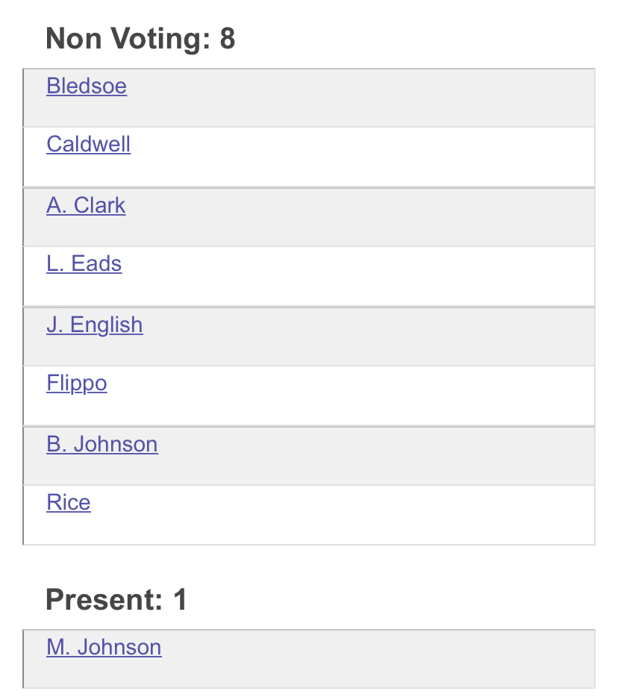Open A. Clark's profile link
This screenshot has height=700, width=618.
[x=86, y=206]
